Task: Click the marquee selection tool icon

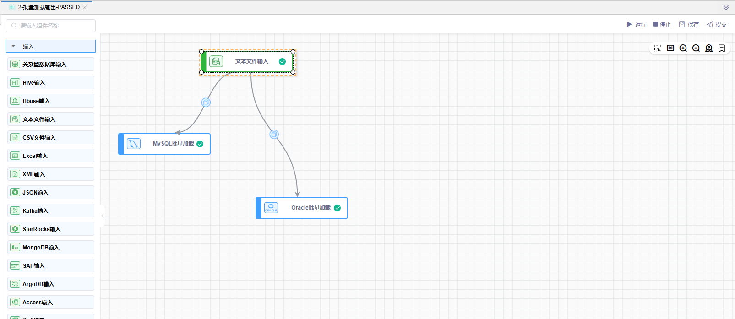Action: 658,49
